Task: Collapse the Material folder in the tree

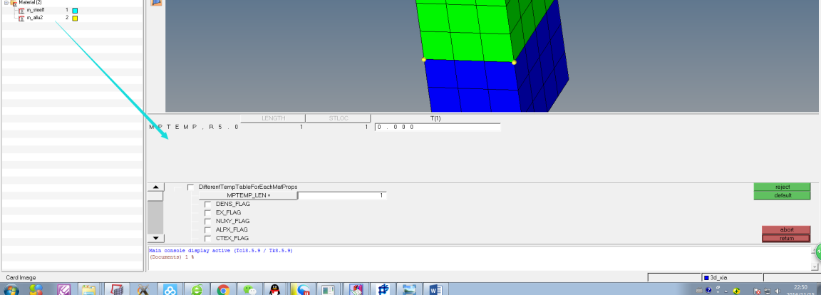Action: coord(6,2)
